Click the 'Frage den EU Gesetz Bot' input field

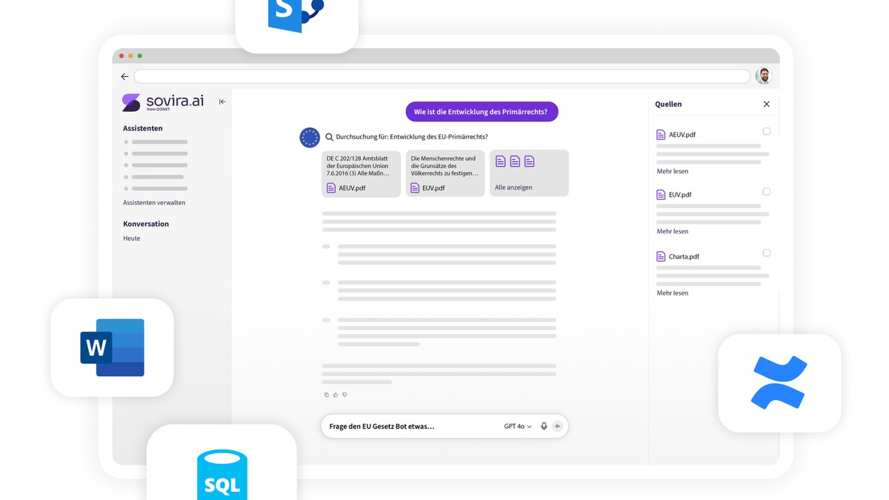click(x=407, y=427)
